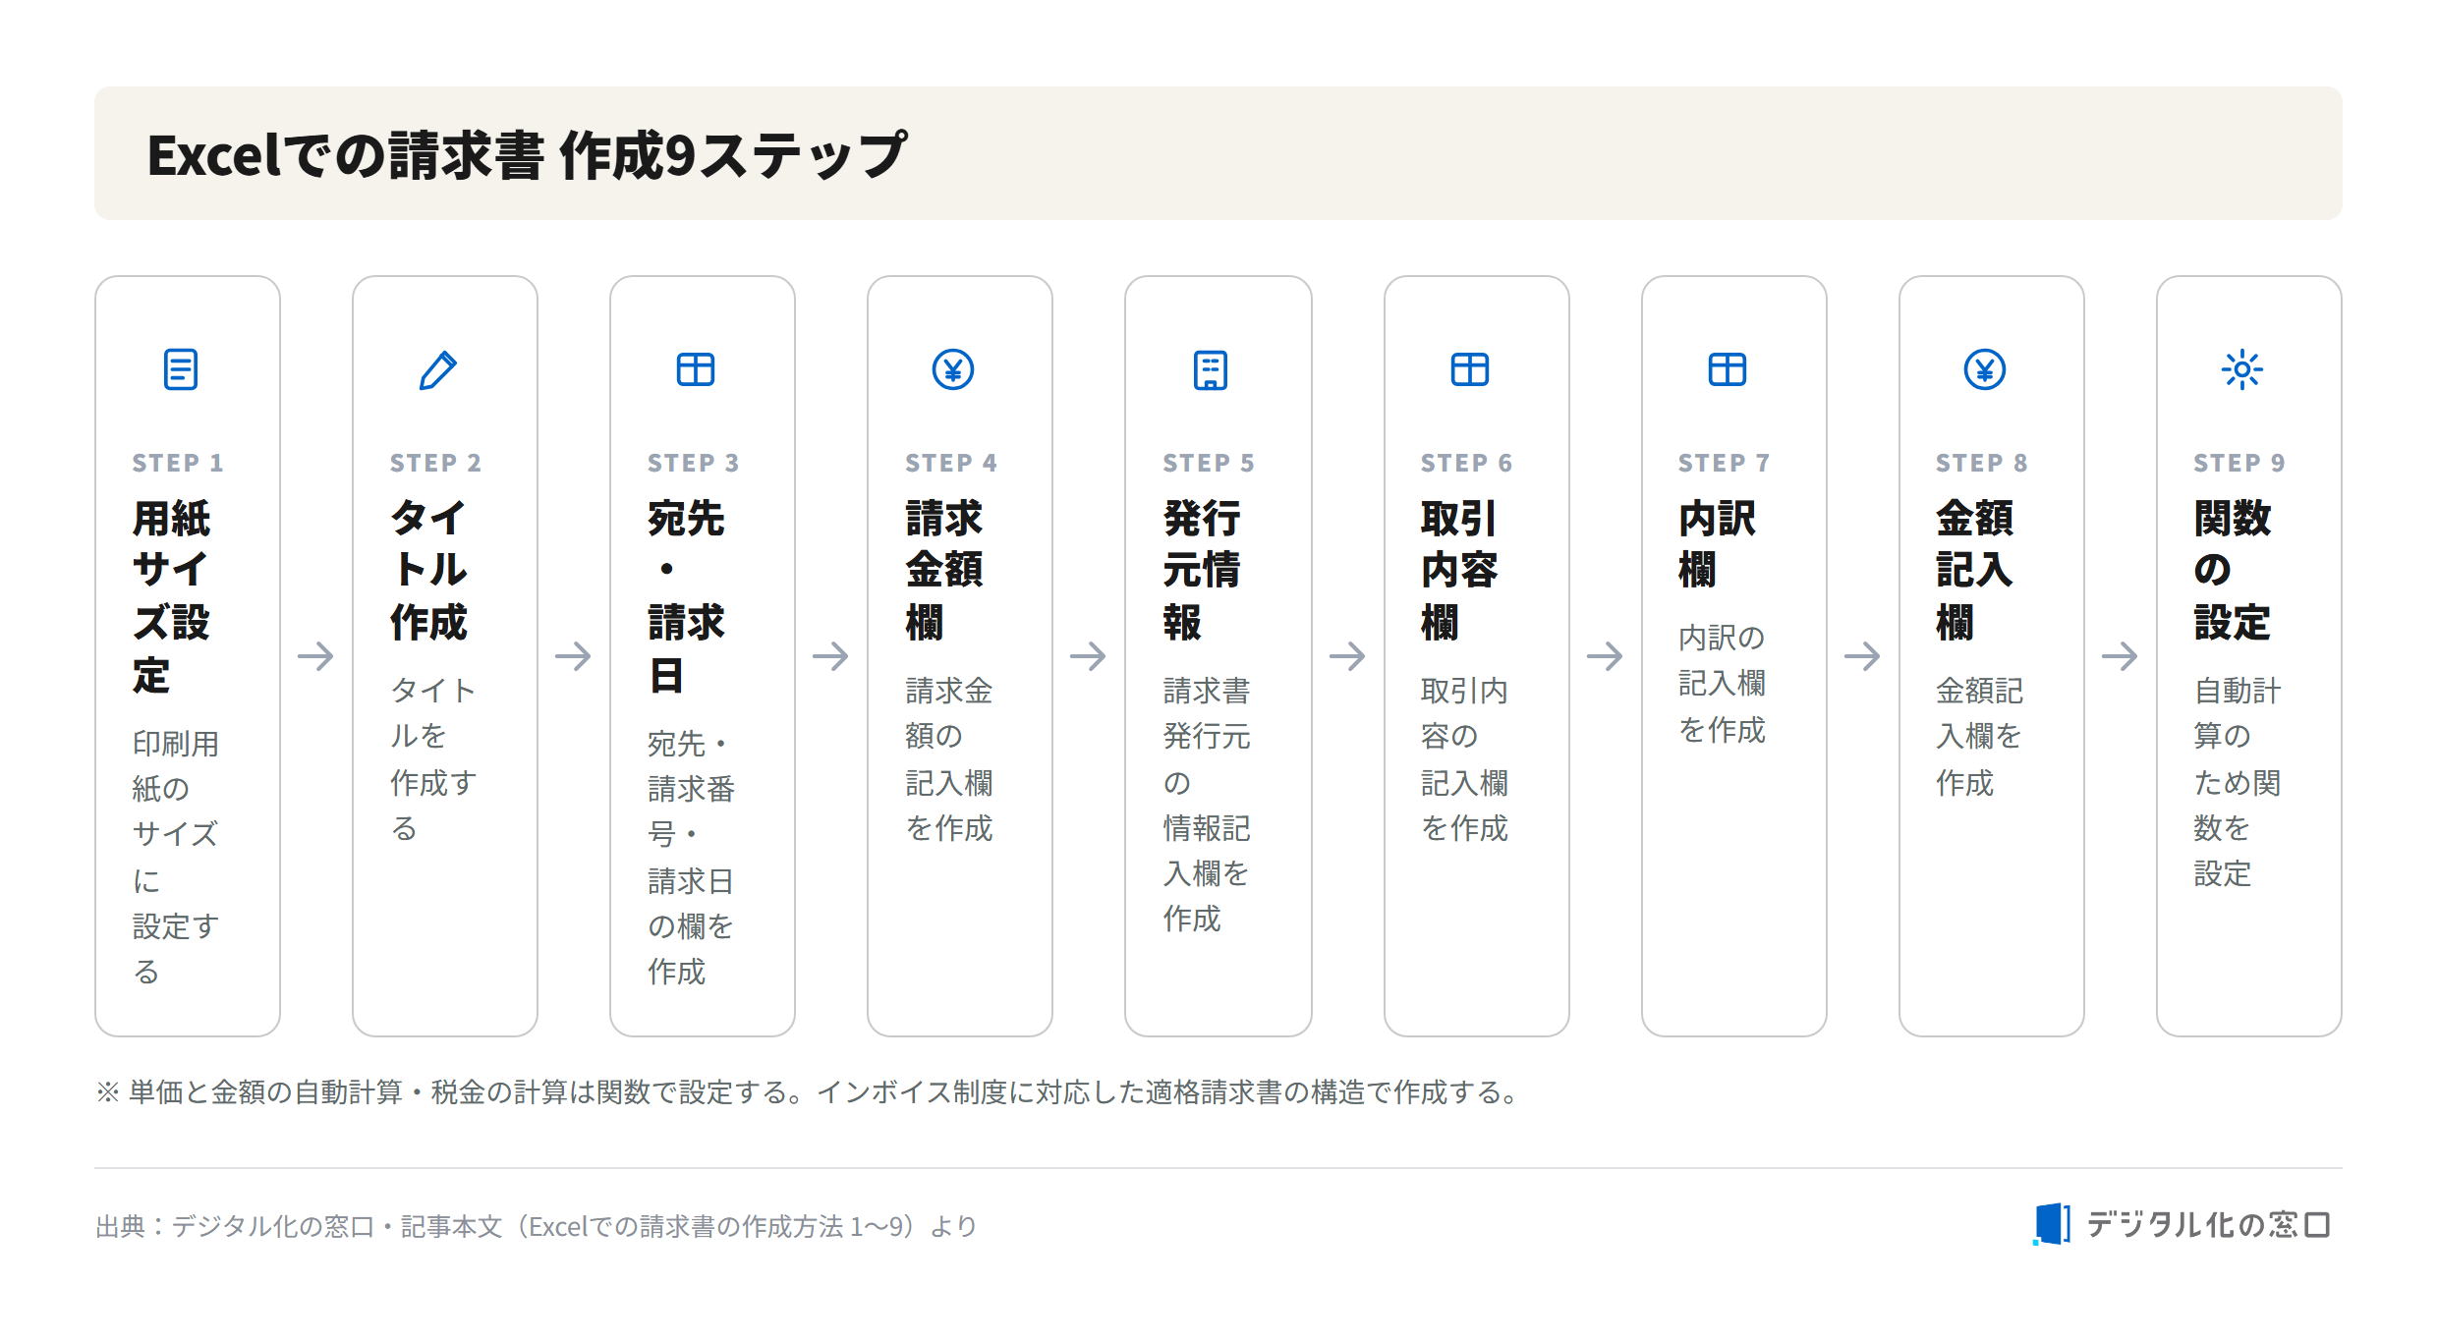Select the 用紙サイズ設定 heading
The image size is (2437, 1340).
click(x=171, y=596)
